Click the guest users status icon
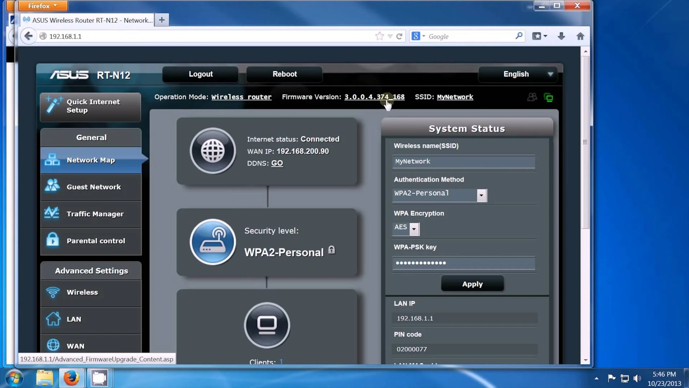Screen dimensions: 689x388 (532, 97)
